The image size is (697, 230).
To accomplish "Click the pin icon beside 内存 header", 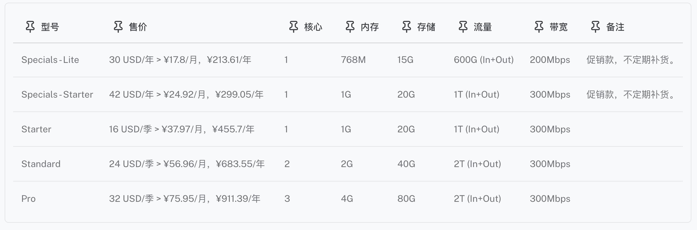I will click(350, 27).
